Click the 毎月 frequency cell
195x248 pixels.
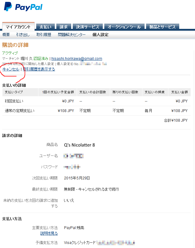point(149,111)
